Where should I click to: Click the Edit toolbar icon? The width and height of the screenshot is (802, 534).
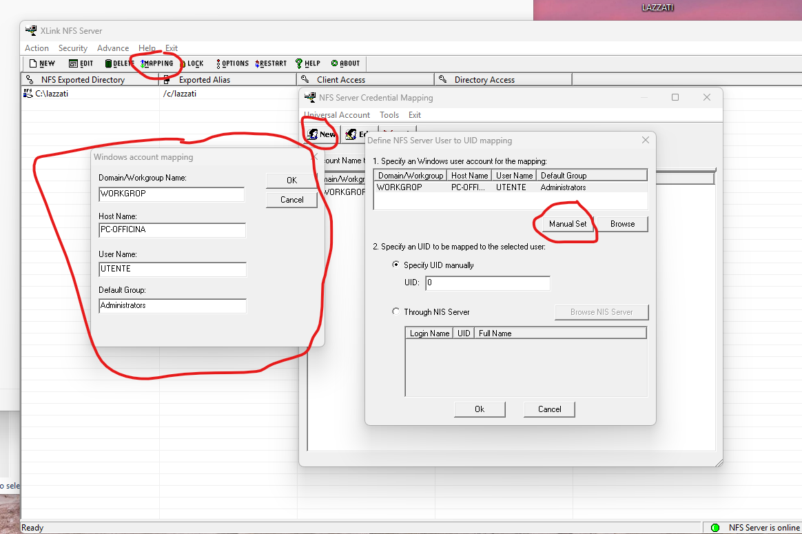(x=81, y=63)
